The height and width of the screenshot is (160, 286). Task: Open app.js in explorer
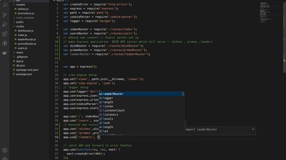click(x=20, y=61)
